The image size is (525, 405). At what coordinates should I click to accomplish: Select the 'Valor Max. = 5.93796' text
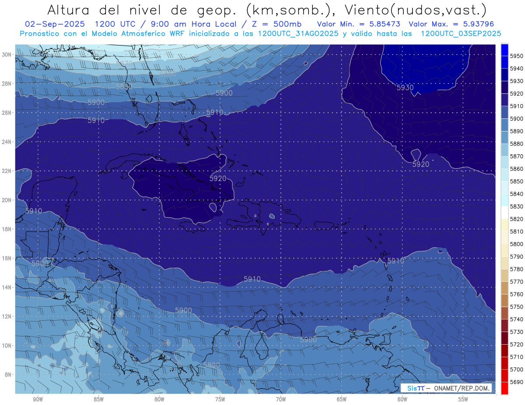pyautogui.click(x=451, y=24)
